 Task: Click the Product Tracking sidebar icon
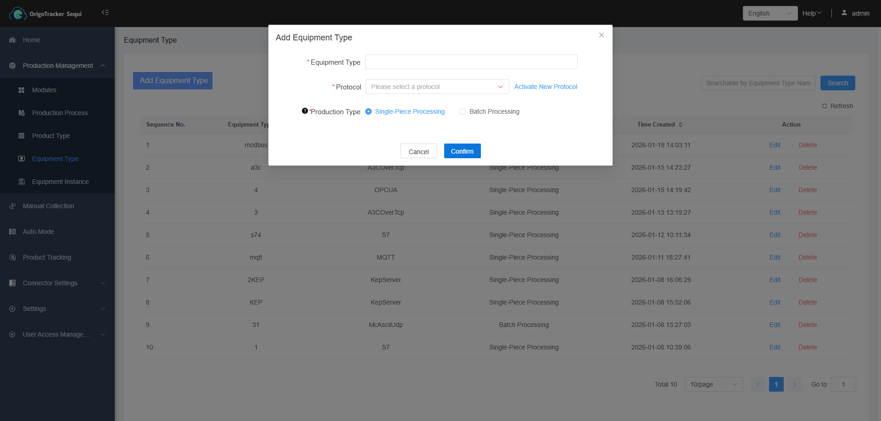coord(12,257)
